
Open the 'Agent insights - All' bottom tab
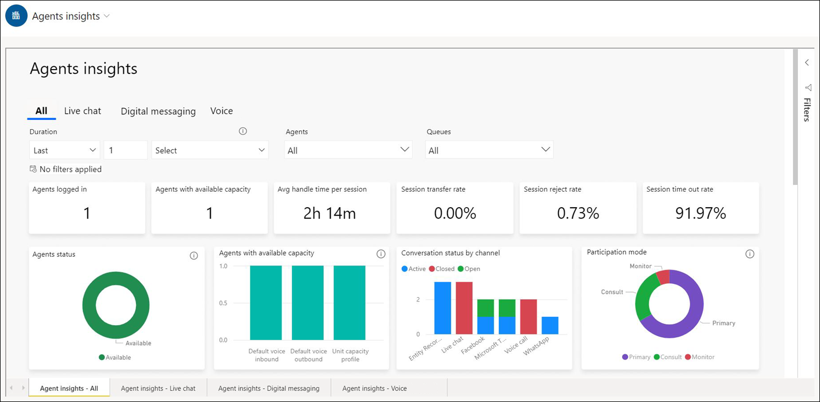click(x=69, y=388)
